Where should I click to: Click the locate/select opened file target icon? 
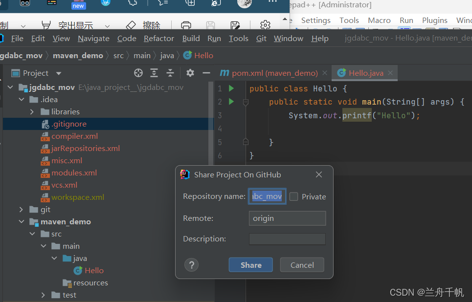tap(138, 73)
